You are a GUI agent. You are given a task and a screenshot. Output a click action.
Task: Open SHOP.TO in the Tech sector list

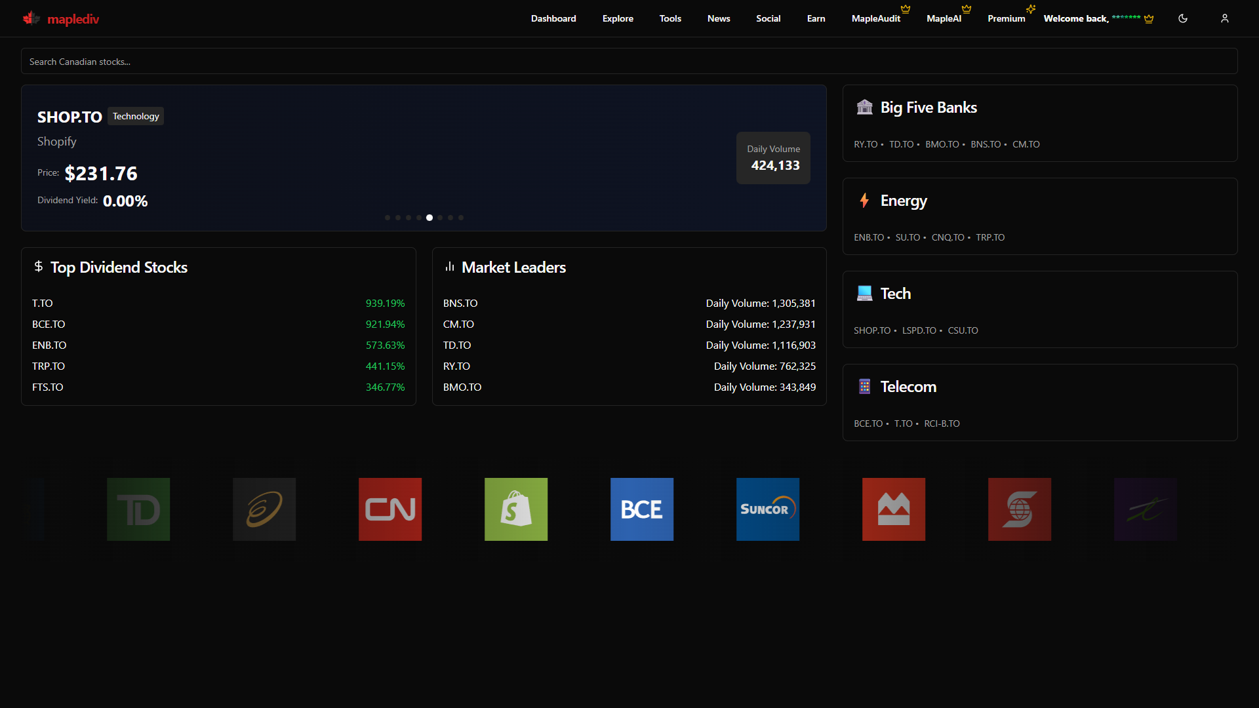pyautogui.click(x=872, y=330)
